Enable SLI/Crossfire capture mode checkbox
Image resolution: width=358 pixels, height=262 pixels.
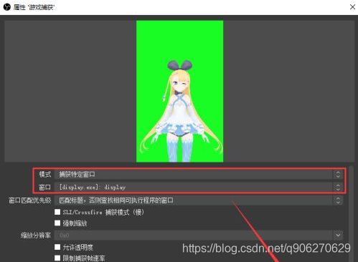(57, 212)
